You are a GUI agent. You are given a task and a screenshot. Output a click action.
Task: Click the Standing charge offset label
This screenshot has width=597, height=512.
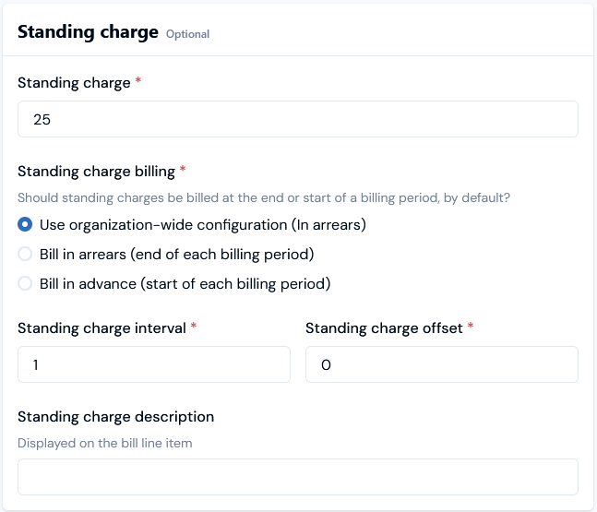[384, 328]
